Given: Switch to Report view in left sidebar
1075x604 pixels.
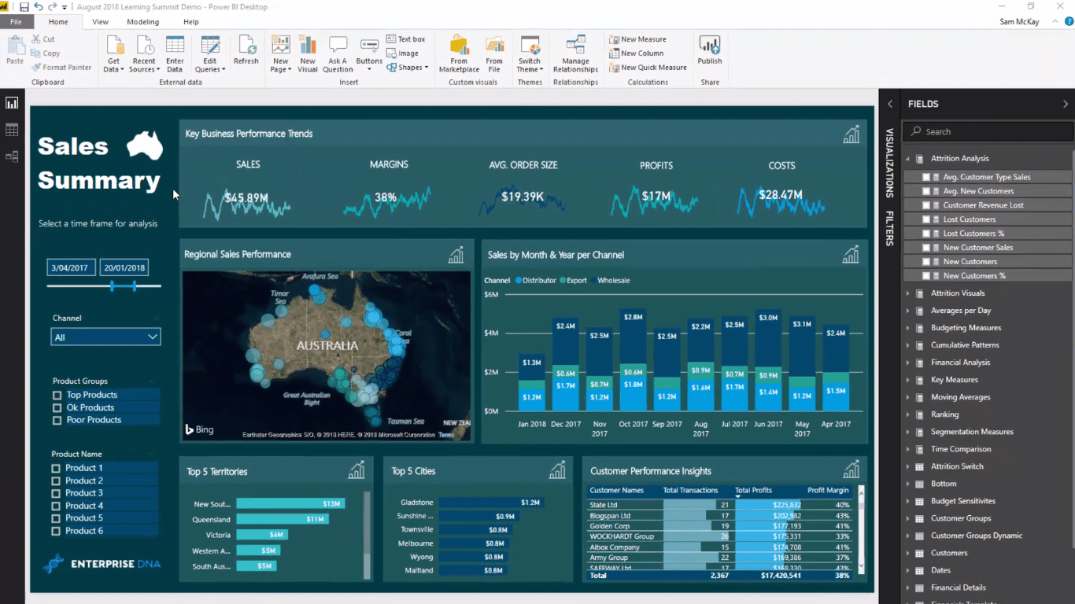Looking at the screenshot, I should [12, 103].
